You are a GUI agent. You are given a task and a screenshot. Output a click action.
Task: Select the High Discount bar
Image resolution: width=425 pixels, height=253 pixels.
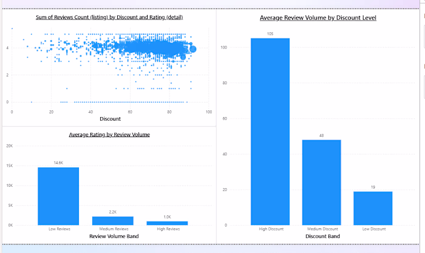[270, 132]
